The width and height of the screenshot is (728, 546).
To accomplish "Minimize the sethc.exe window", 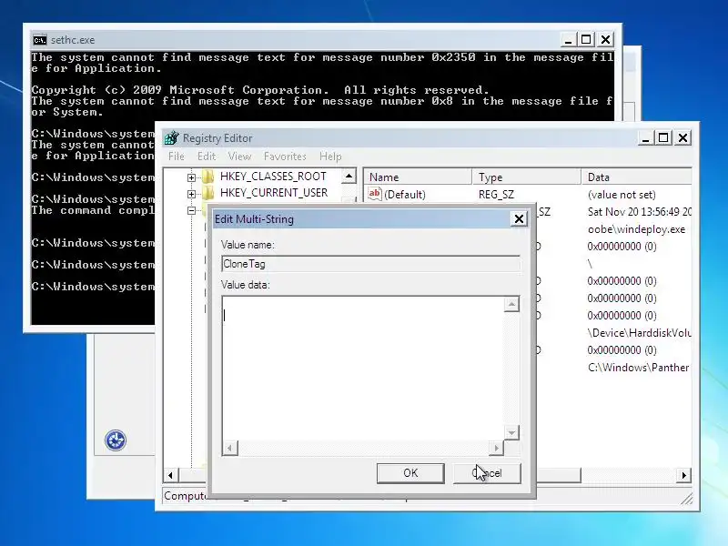I will (x=568, y=40).
